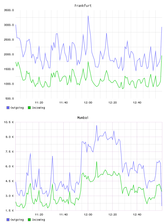Click the green Incoming swatch in Mumbai legend
166x224 pixels.
(x=29, y=220)
